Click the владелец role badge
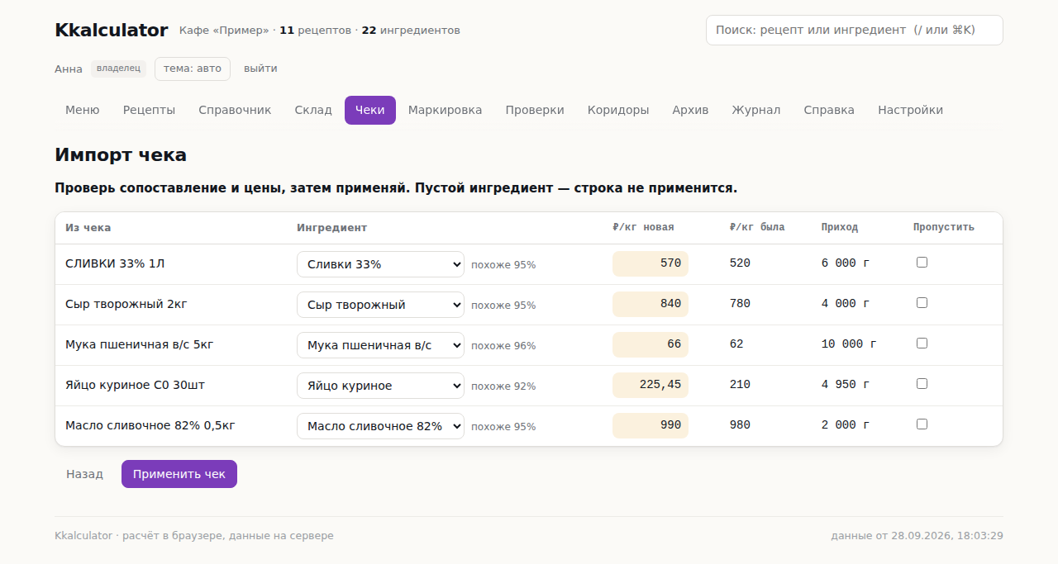1058x564 pixels. (x=119, y=69)
